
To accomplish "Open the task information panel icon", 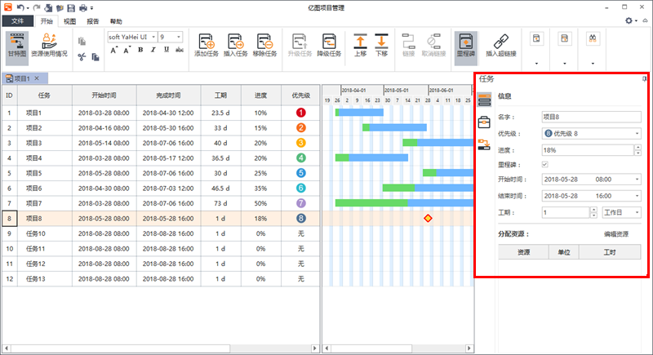I will click(x=484, y=100).
